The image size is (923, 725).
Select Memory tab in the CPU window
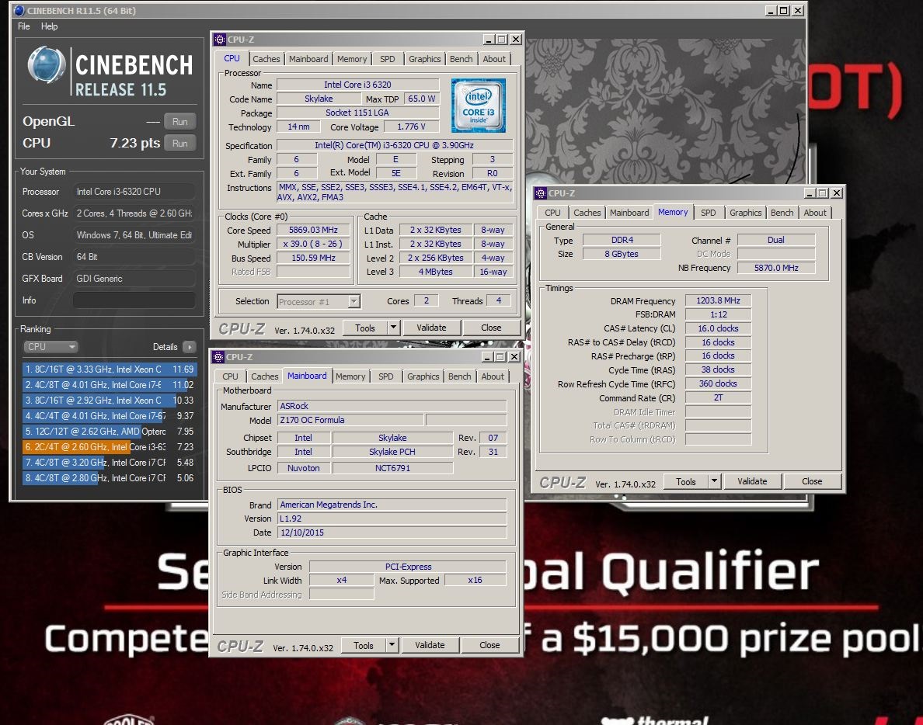click(352, 59)
